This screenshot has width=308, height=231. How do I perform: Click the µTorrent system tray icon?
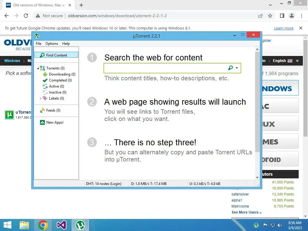coord(256,225)
